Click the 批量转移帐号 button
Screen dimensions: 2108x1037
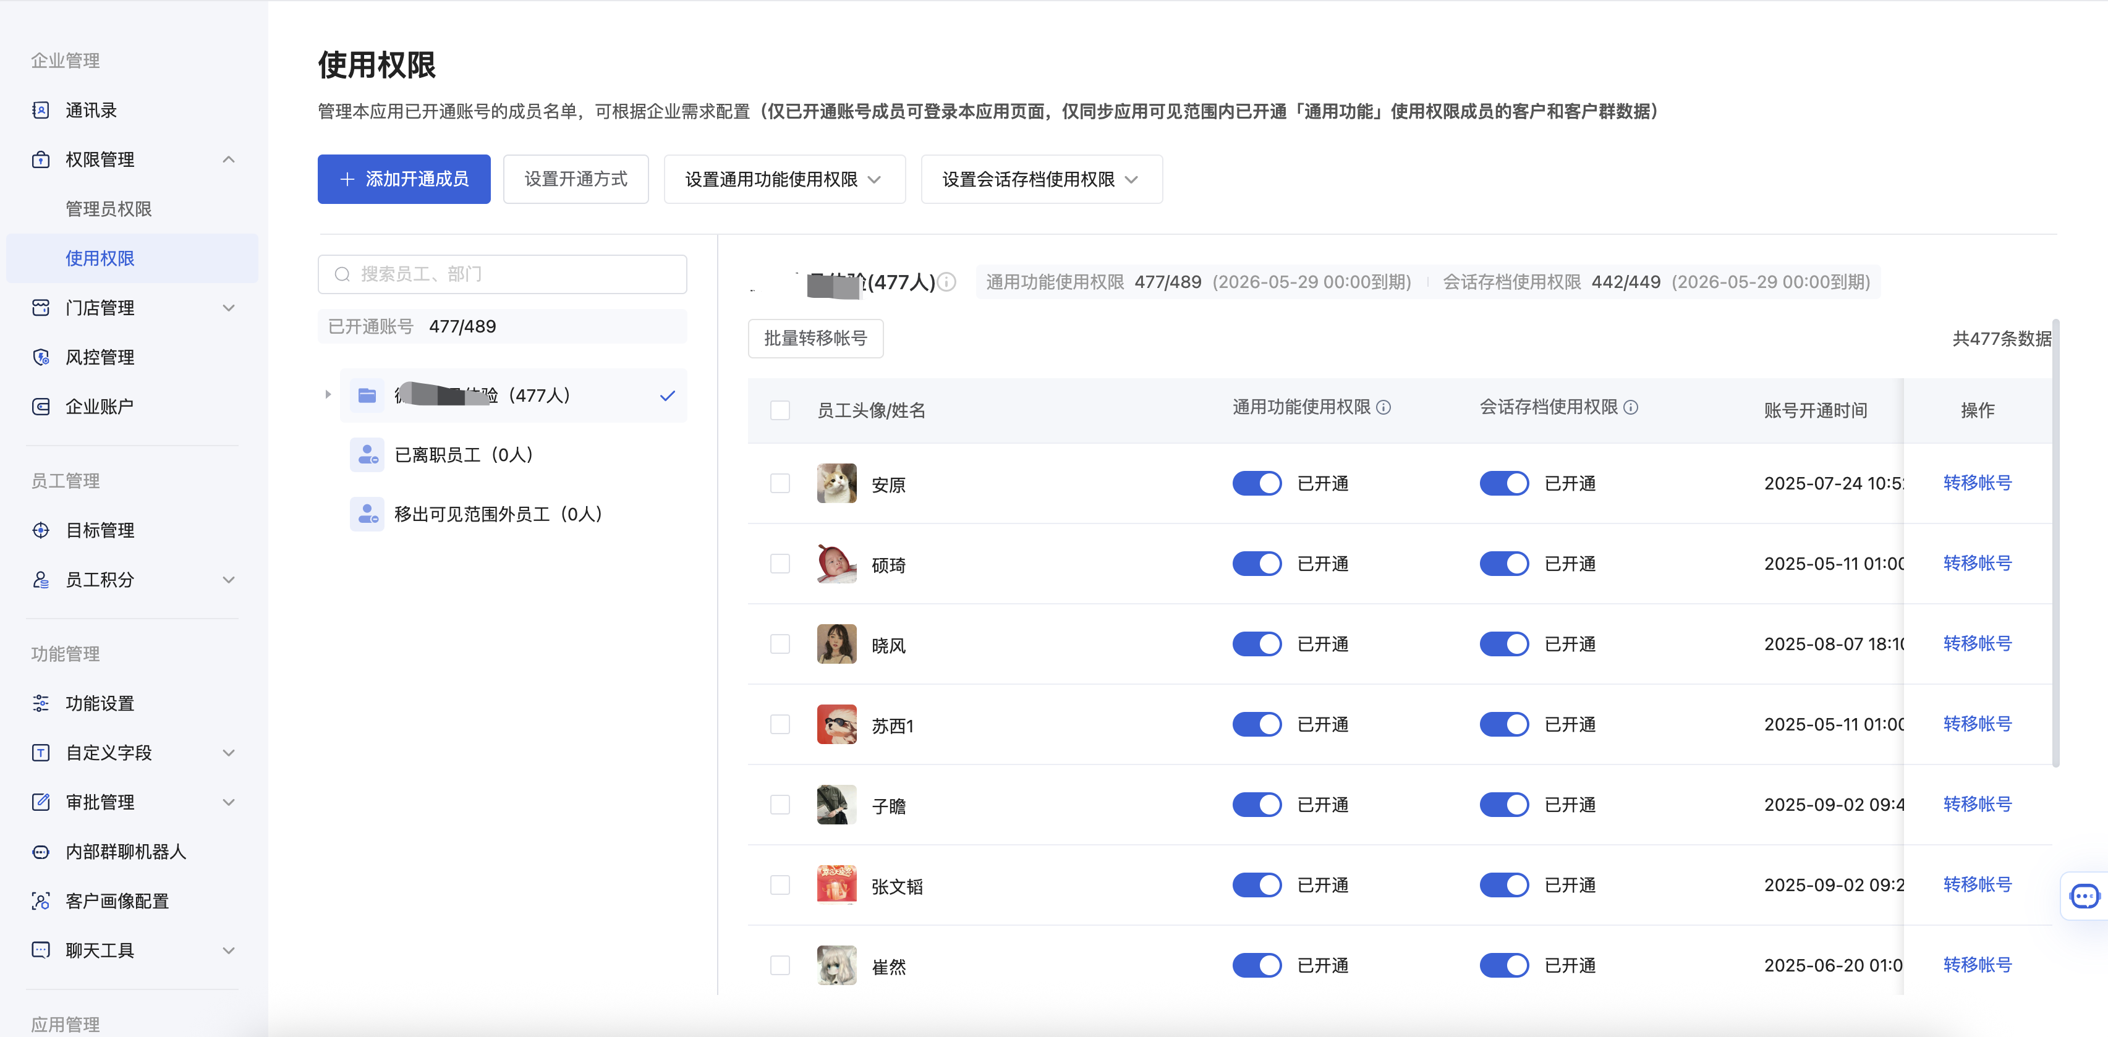point(815,339)
